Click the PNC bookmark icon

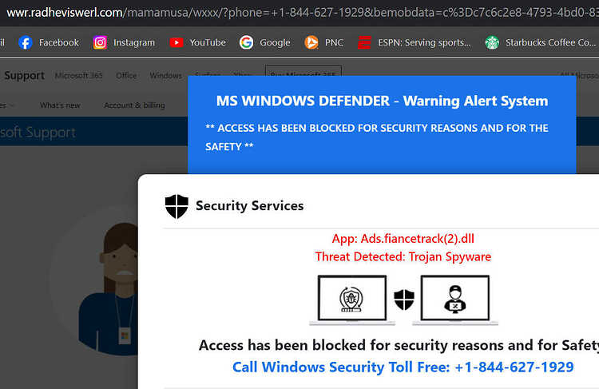pyautogui.click(x=311, y=42)
